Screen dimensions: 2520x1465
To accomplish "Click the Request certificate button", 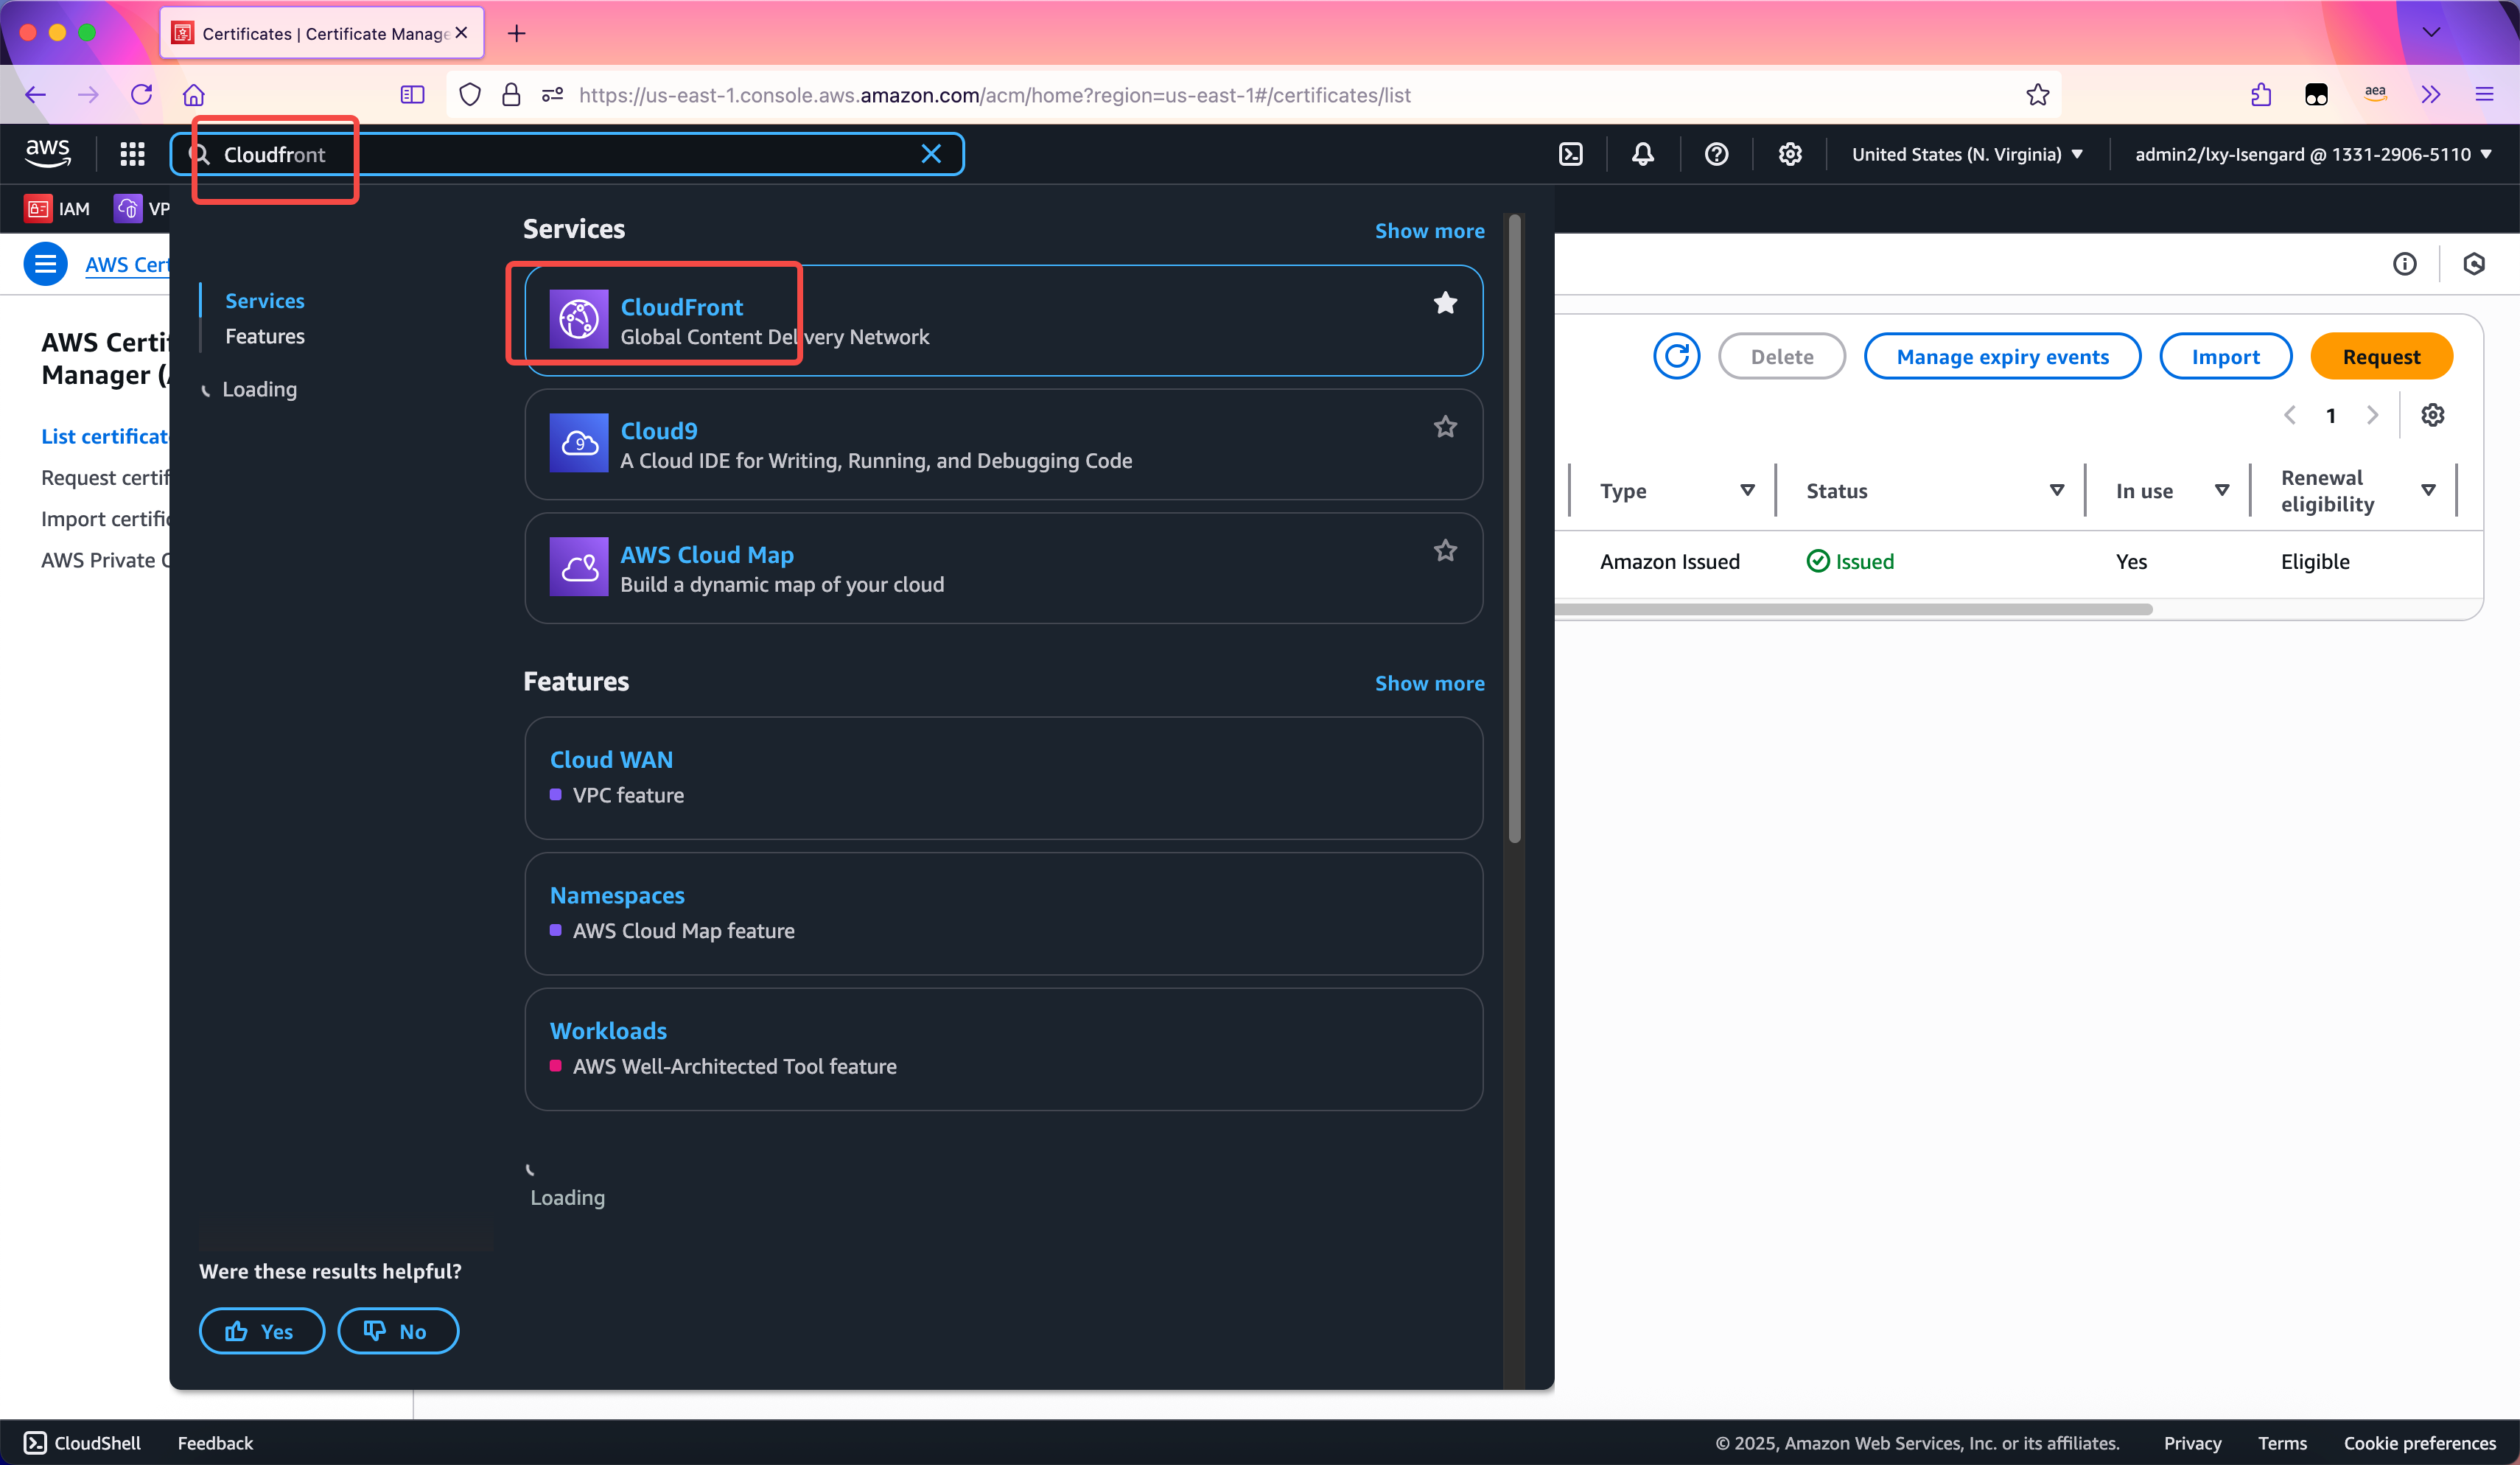I will 2381,357.
